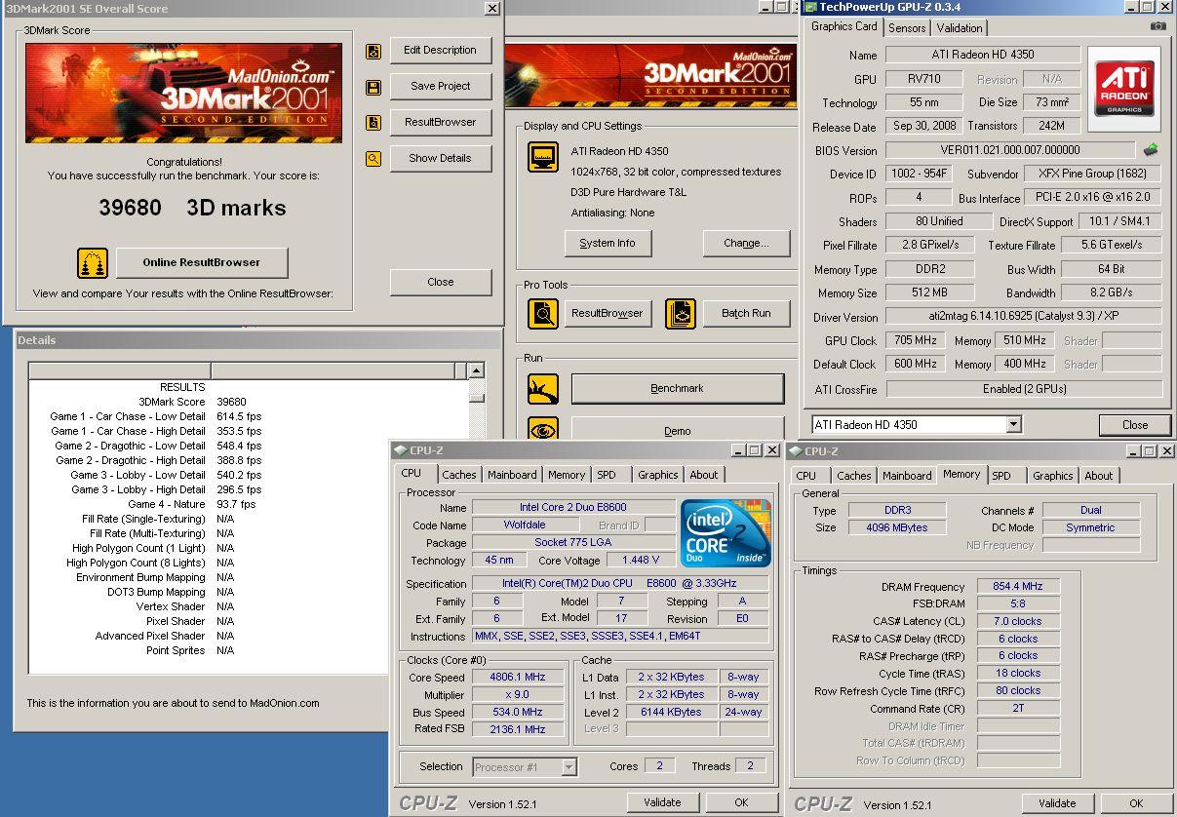Image resolution: width=1177 pixels, height=817 pixels.
Task: Click the System Info button
Action: point(608,244)
